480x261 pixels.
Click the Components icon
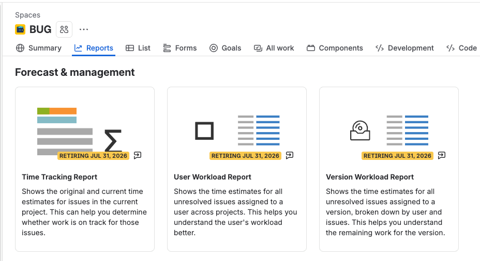point(311,48)
